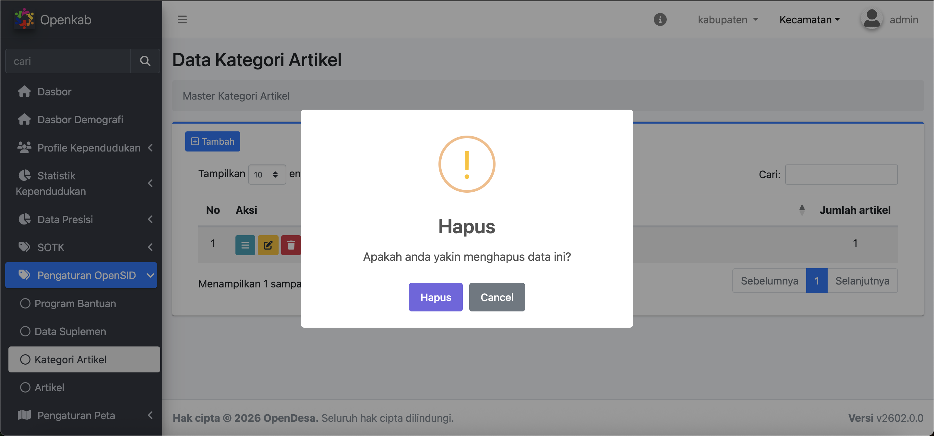Click the search magnifier icon in sidebar
934x436 pixels.
pyautogui.click(x=145, y=61)
